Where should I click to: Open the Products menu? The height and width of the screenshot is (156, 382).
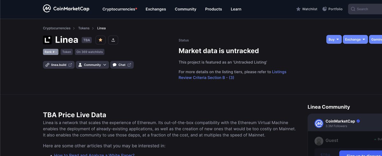click(214, 9)
